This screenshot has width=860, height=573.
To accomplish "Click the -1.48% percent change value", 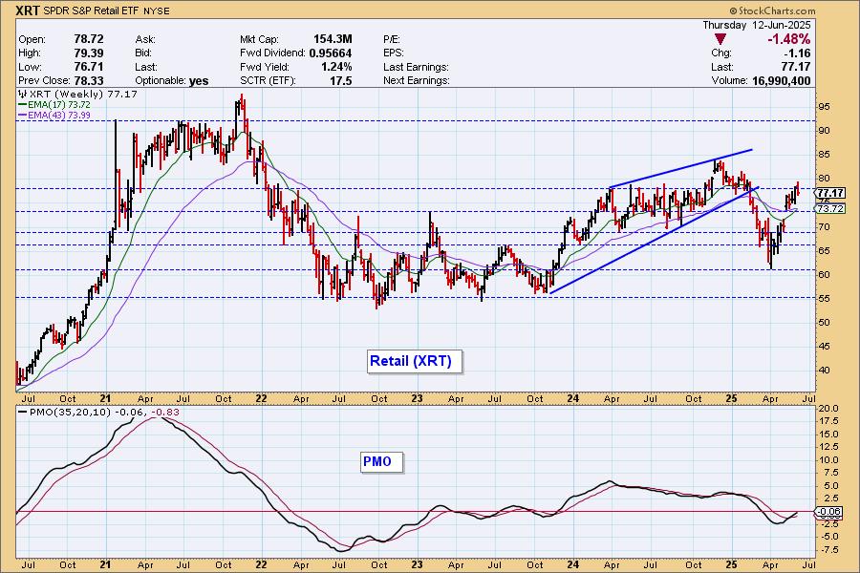I will point(788,39).
